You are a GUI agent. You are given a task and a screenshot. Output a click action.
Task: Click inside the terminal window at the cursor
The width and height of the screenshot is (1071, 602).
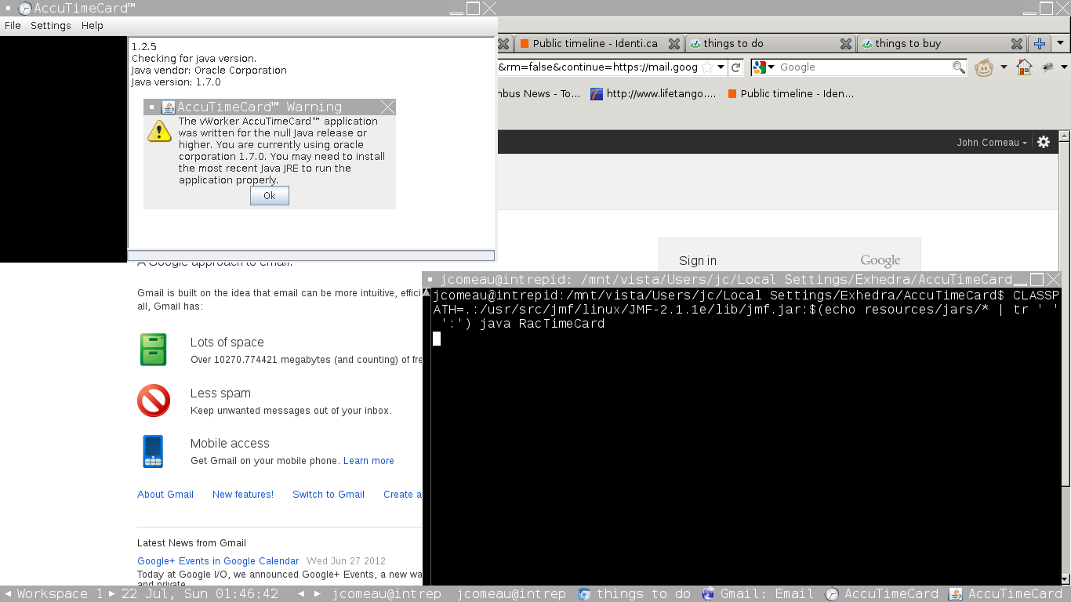[437, 339]
